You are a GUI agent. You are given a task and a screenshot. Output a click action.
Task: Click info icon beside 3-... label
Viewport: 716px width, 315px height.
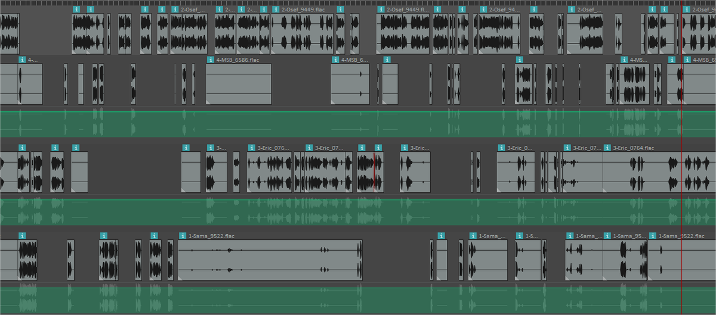tap(211, 148)
